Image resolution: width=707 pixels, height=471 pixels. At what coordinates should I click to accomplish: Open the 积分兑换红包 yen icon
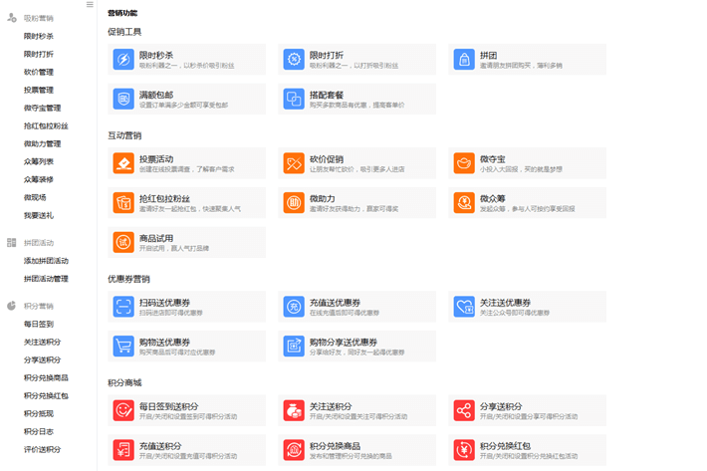pos(464,450)
